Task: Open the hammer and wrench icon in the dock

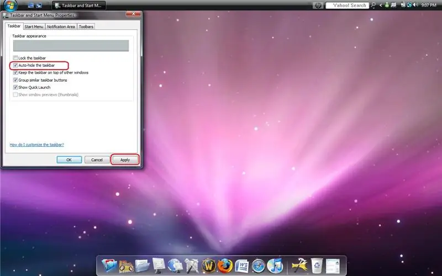Action: pyautogui.click(x=299, y=266)
